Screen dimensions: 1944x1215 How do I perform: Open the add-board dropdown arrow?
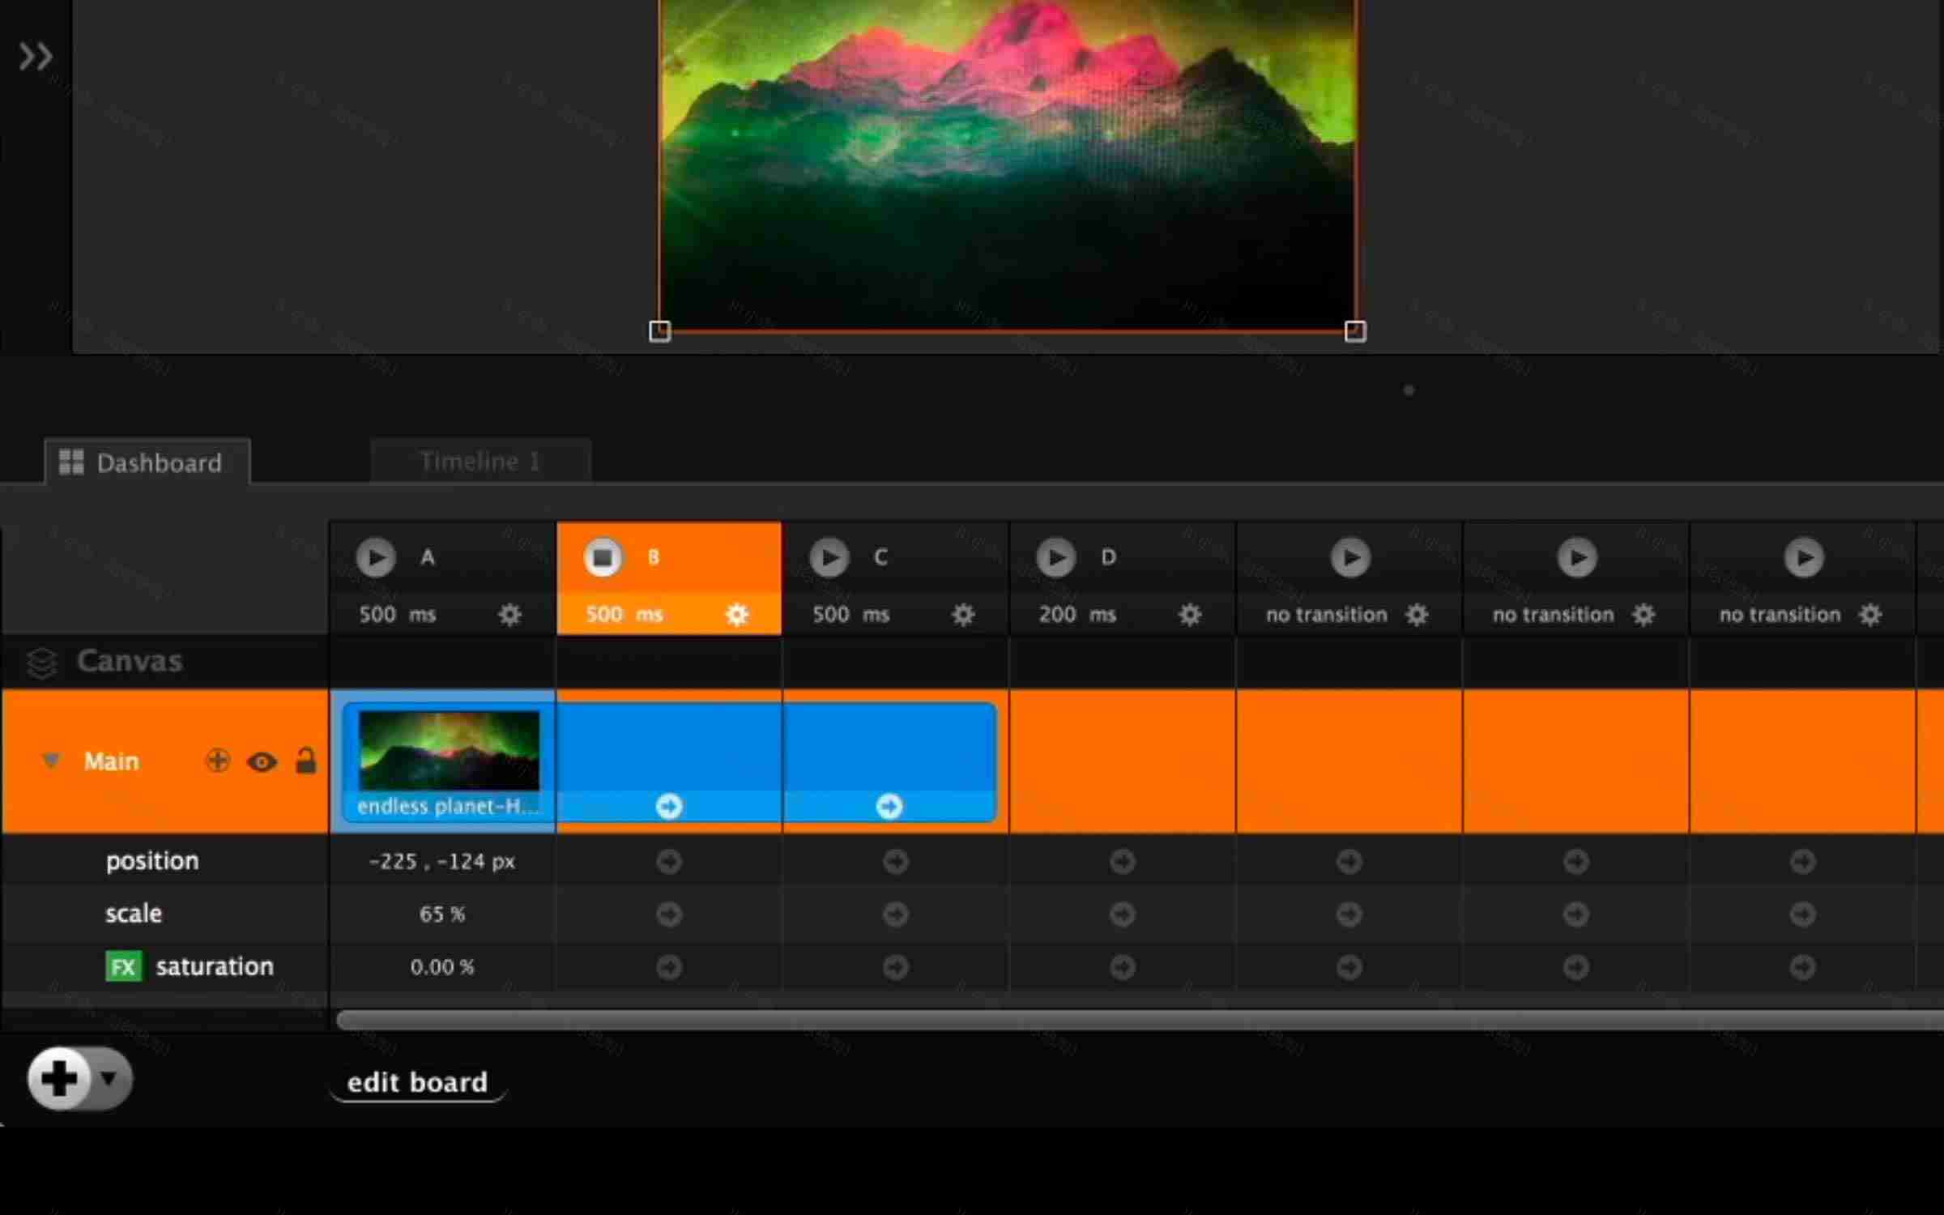coord(112,1079)
